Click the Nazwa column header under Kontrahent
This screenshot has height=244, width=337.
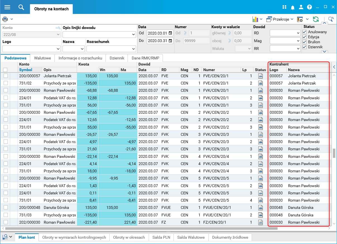[294, 70]
